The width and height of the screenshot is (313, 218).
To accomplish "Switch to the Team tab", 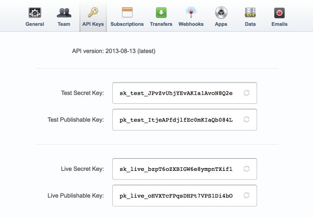I will pyautogui.click(x=64, y=16).
